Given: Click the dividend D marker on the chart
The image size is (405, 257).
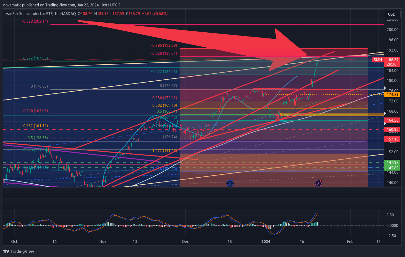Looking at the screenshot, I should (x=230, y=183).
